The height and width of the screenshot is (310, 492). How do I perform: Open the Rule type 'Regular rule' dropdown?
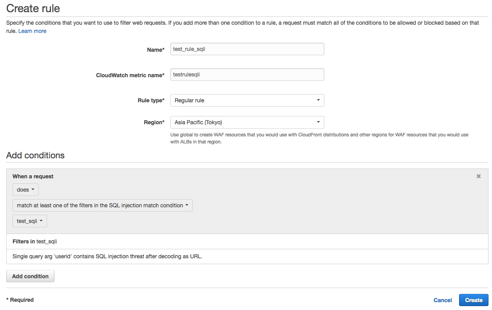click(247, 100)
